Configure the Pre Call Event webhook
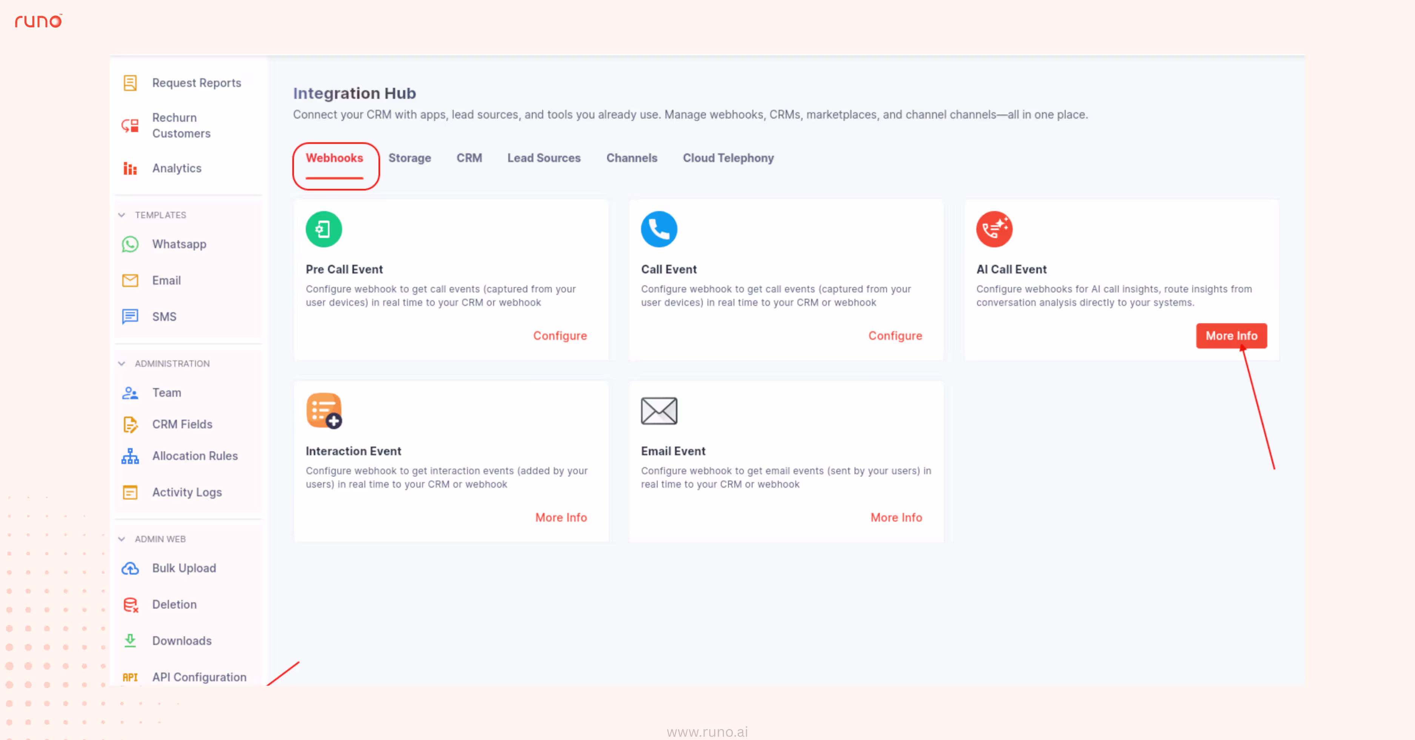 [x=560, y=335]
